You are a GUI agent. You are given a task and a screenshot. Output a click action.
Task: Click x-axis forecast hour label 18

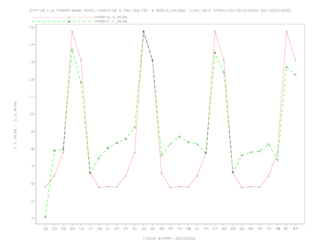[99, 229]
